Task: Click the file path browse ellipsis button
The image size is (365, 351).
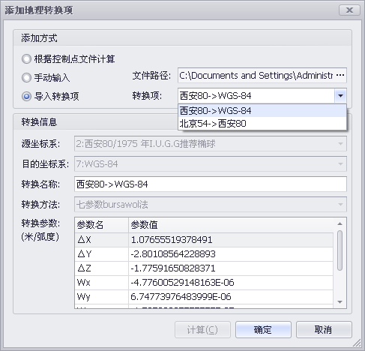Action: (x=340, y=75)
